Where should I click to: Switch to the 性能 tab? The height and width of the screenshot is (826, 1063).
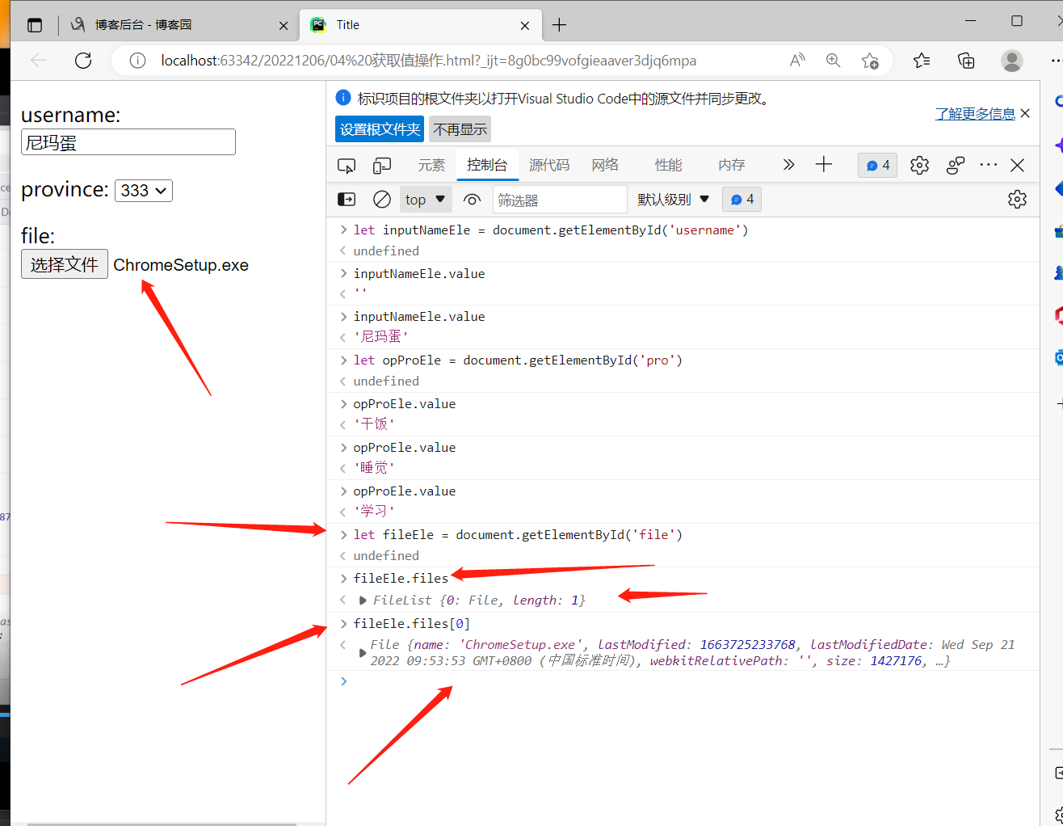(669, 166)
